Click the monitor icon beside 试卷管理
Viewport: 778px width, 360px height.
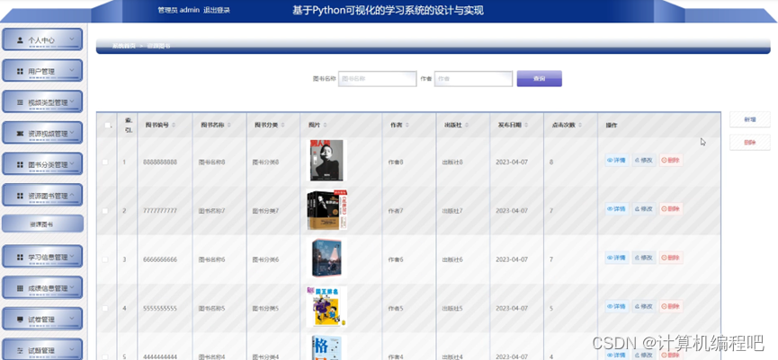20,320
